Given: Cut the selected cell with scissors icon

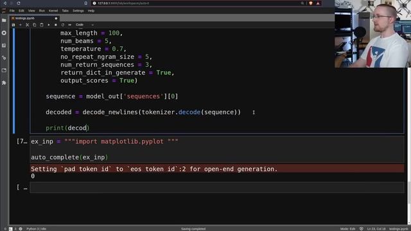Looking at the screenshot, I should (28, 25).
